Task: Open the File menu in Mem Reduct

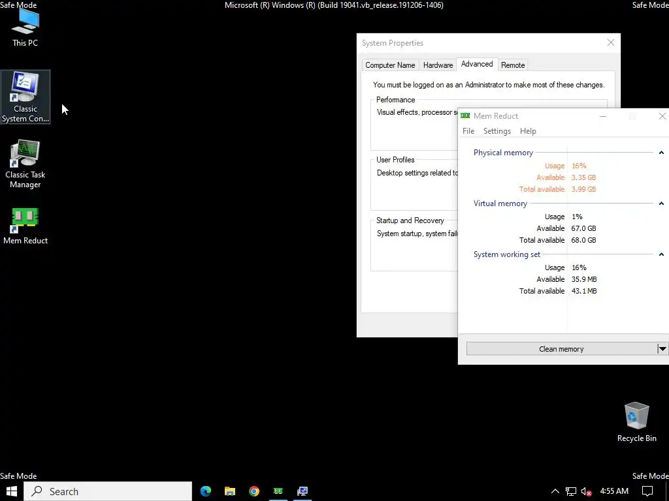Action: (468, 130)
